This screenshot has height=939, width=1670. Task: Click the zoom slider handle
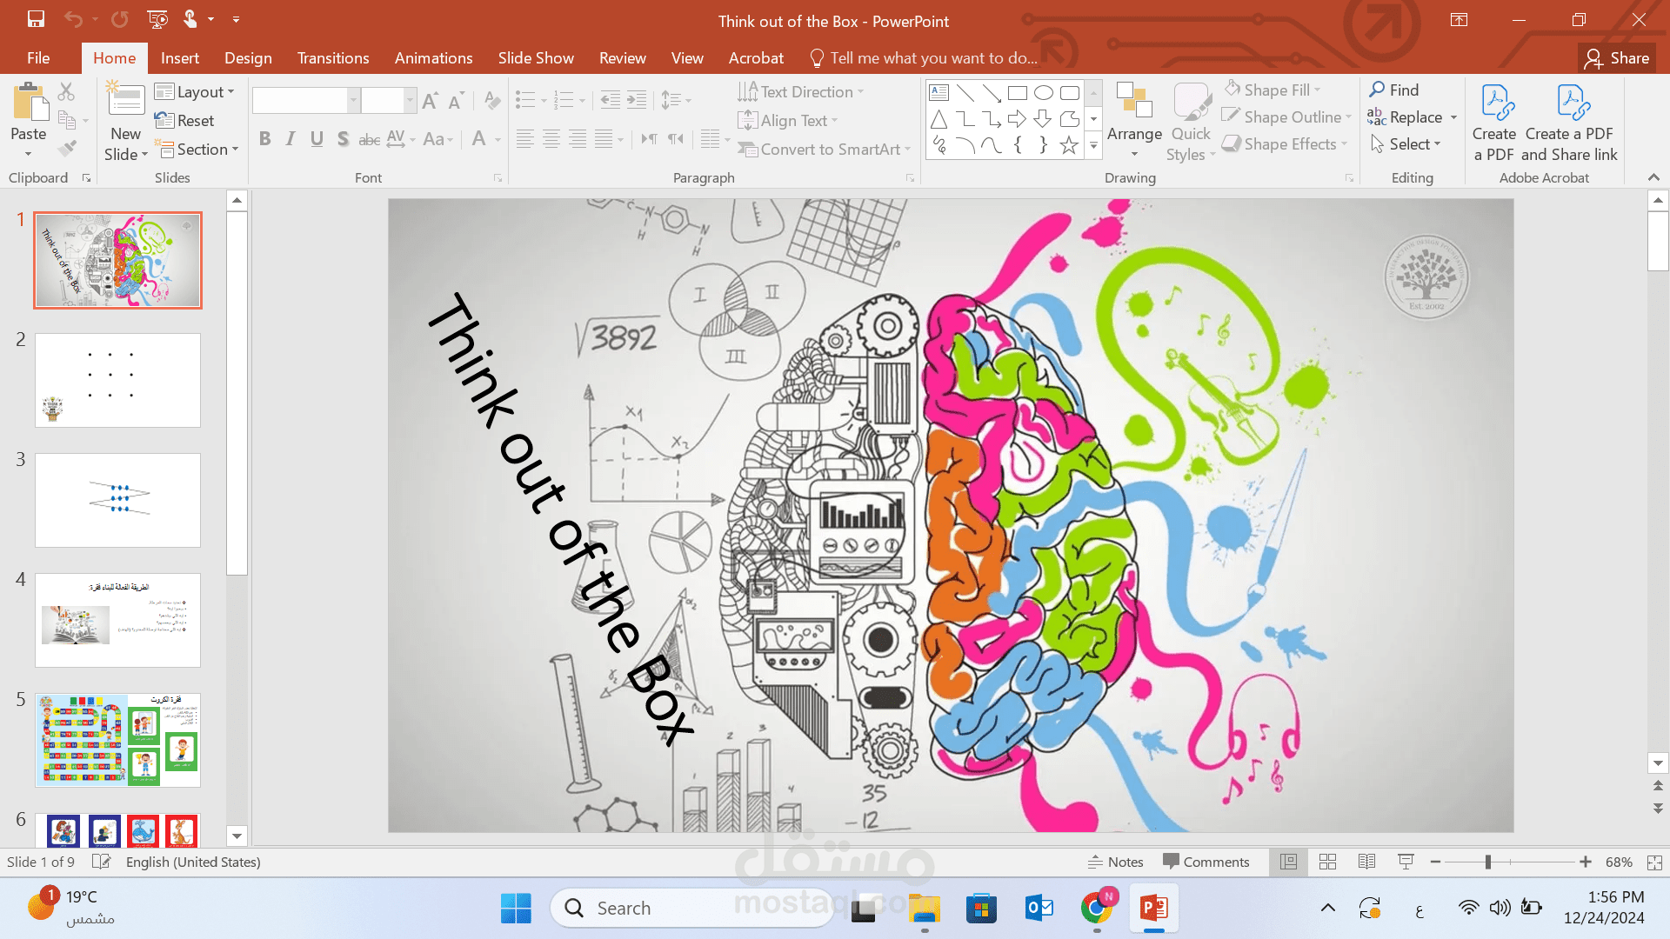coord(1488,862)
